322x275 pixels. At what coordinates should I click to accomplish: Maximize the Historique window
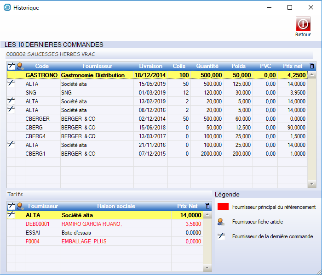290,7
